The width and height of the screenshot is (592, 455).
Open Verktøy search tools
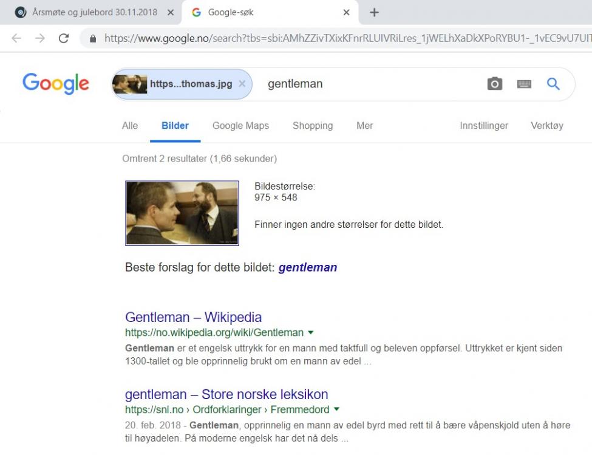(x=547, y=126)
